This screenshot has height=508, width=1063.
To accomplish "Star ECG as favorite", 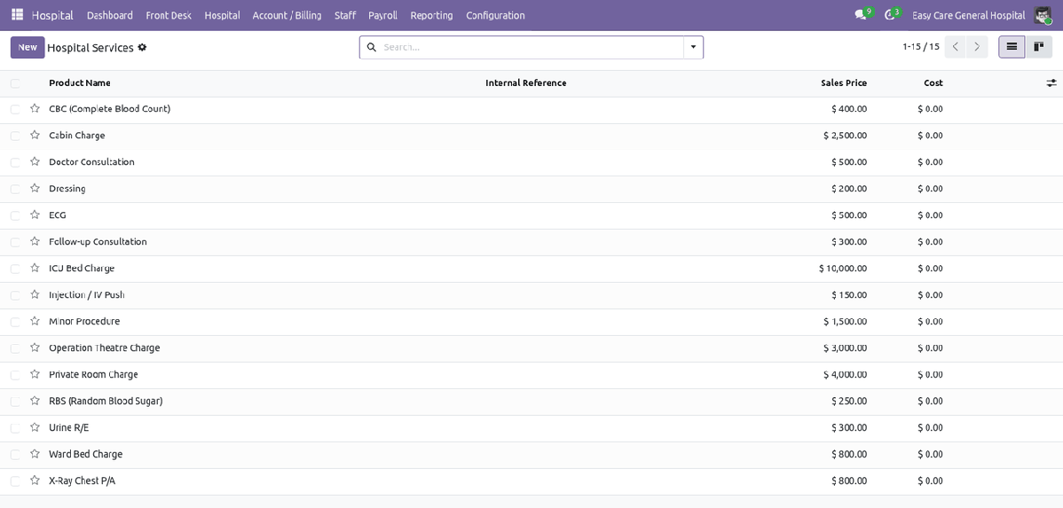I will 35,215.
